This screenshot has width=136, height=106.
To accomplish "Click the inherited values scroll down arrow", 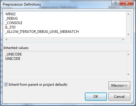I will click(x=128, y=75).
